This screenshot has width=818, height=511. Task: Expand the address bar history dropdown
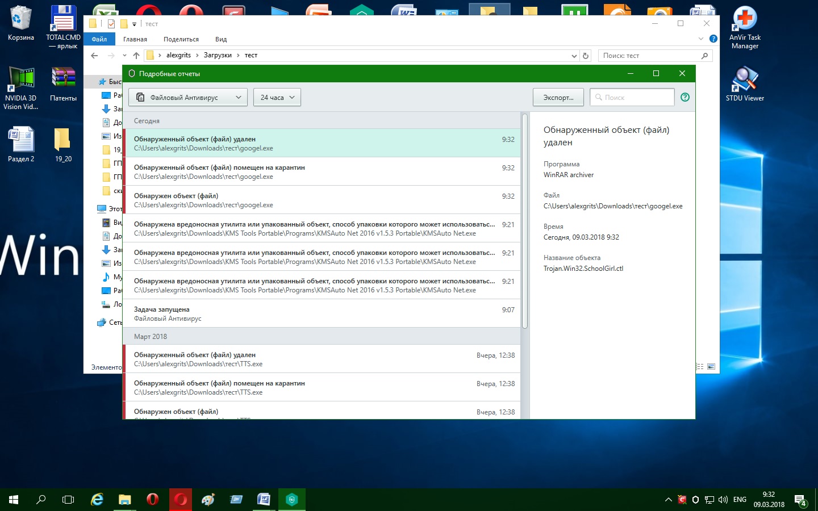[574, 56]
